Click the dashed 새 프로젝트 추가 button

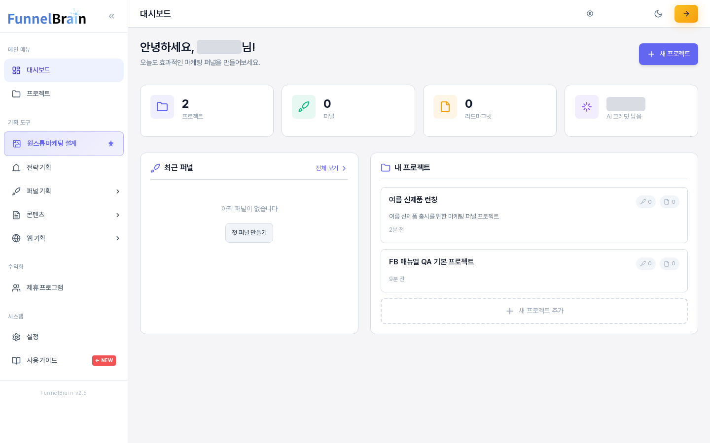[x=534, y=311]
